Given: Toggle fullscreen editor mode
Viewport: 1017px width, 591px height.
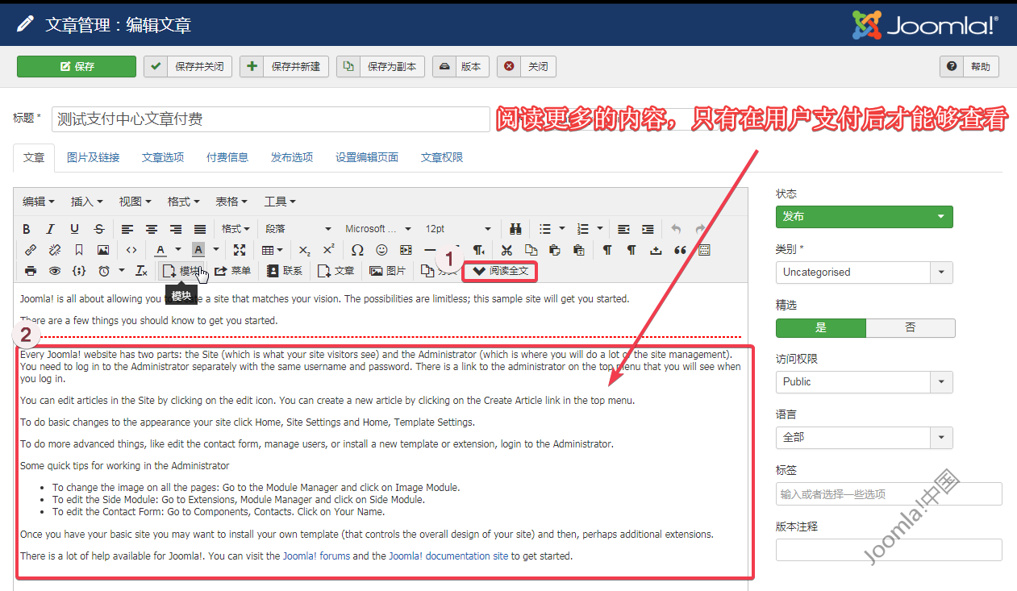Looking at the screenshot, I should pyautogui.click(x=240, y=250).
